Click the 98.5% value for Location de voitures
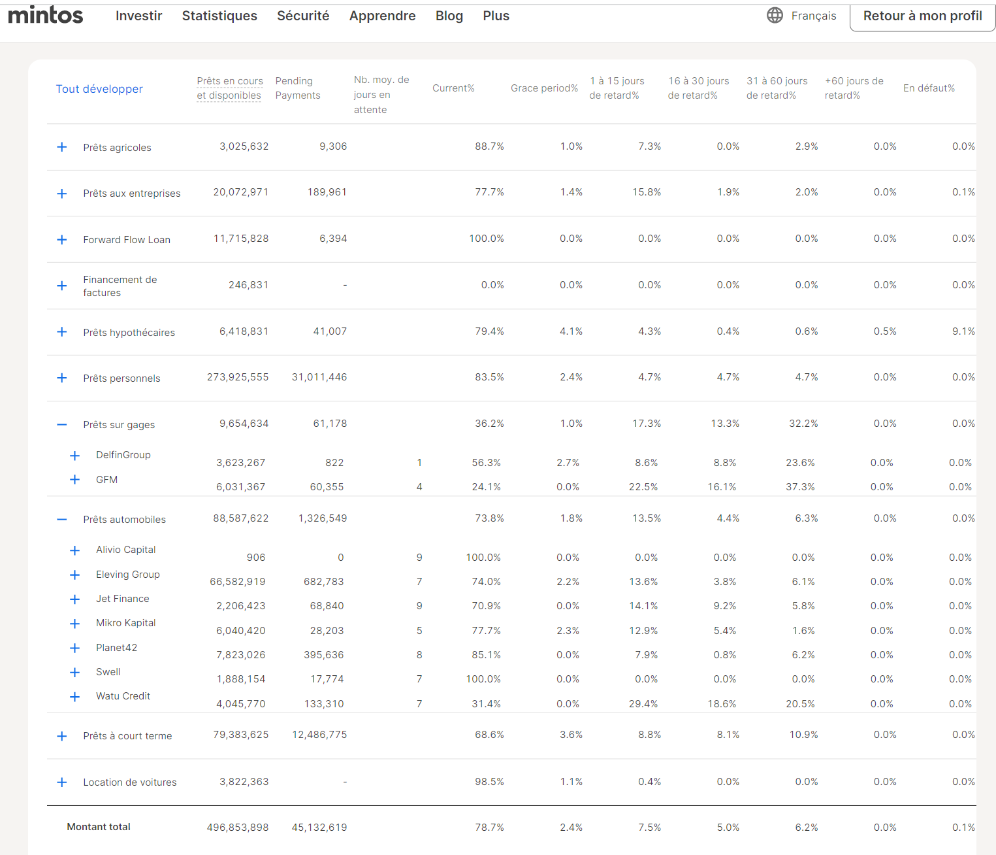This screenshot has width=996, height=855. coord(489,782)
